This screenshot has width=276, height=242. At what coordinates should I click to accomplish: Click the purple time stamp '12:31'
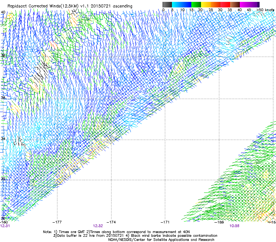point(5,226)
